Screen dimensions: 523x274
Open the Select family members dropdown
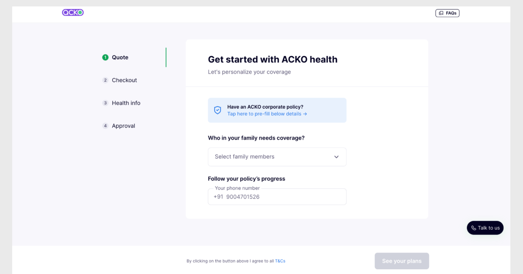[x=277, y=157]
